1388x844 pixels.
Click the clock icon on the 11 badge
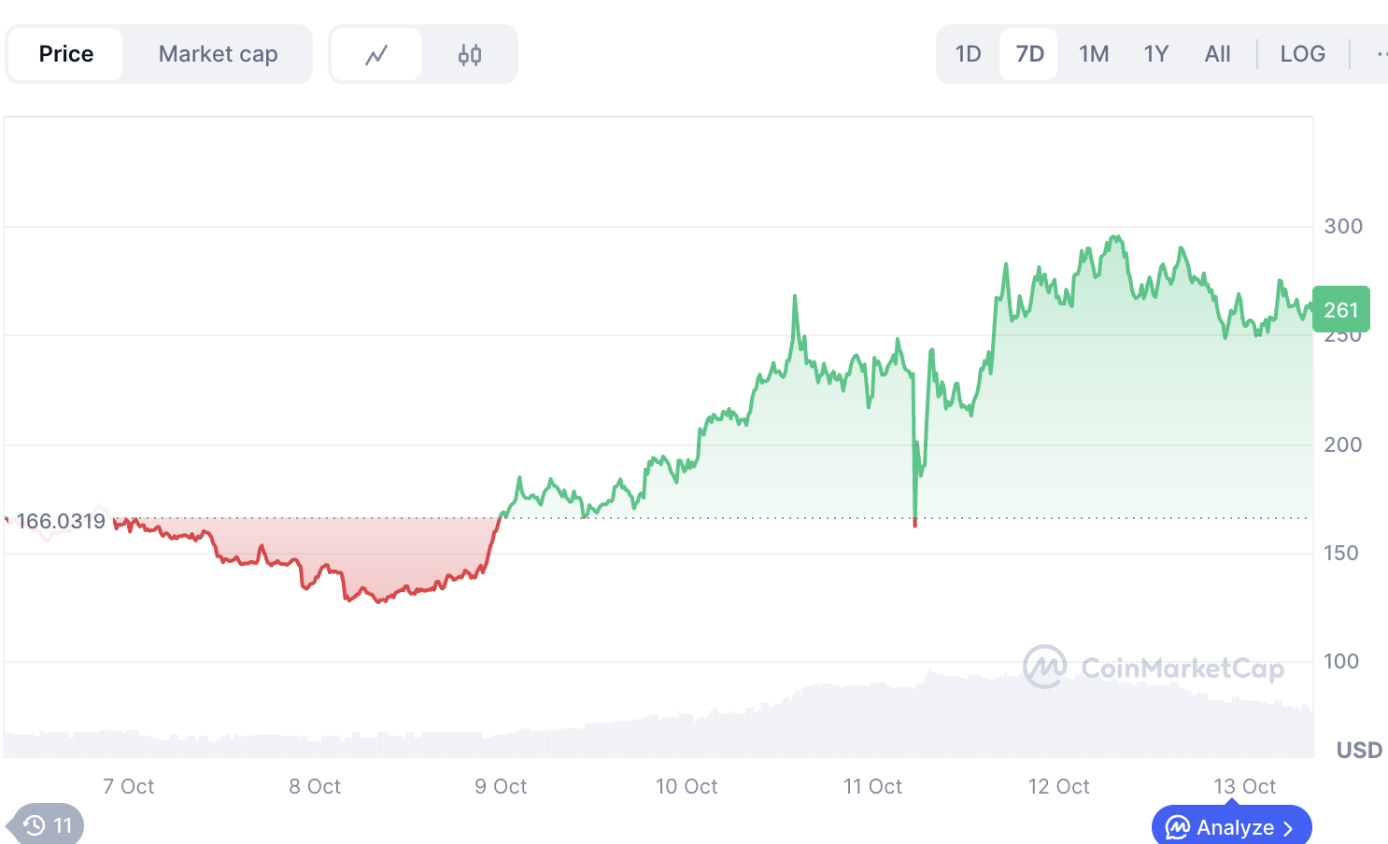pos(34,825)
